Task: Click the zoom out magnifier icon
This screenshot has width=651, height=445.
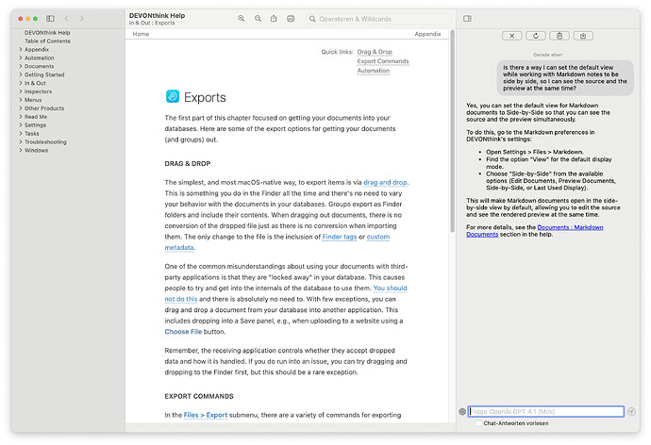Action: 242,18
